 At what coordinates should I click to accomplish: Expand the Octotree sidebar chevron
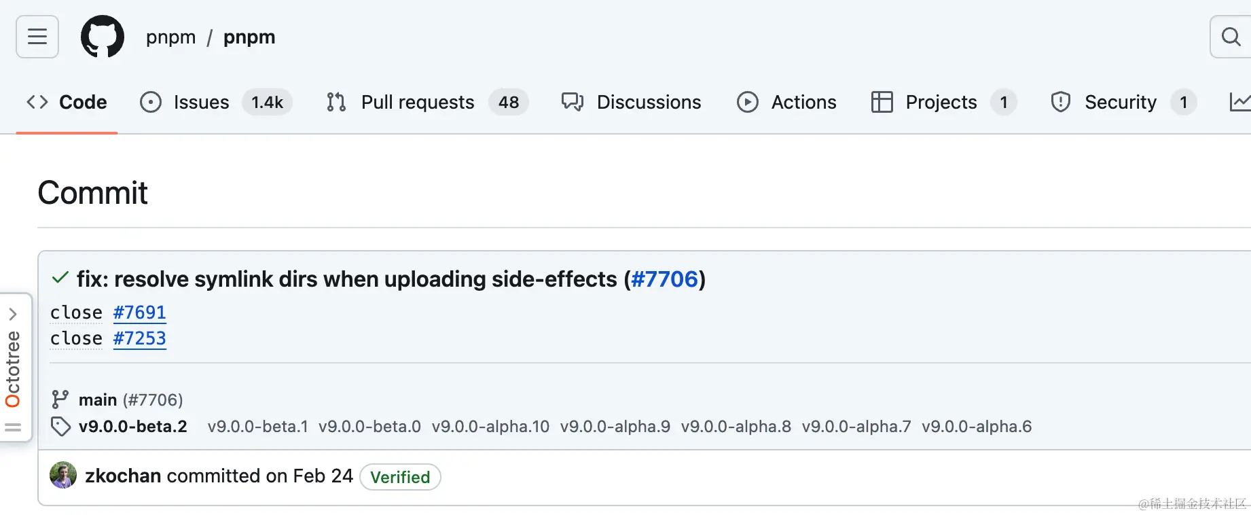(13, 314)
